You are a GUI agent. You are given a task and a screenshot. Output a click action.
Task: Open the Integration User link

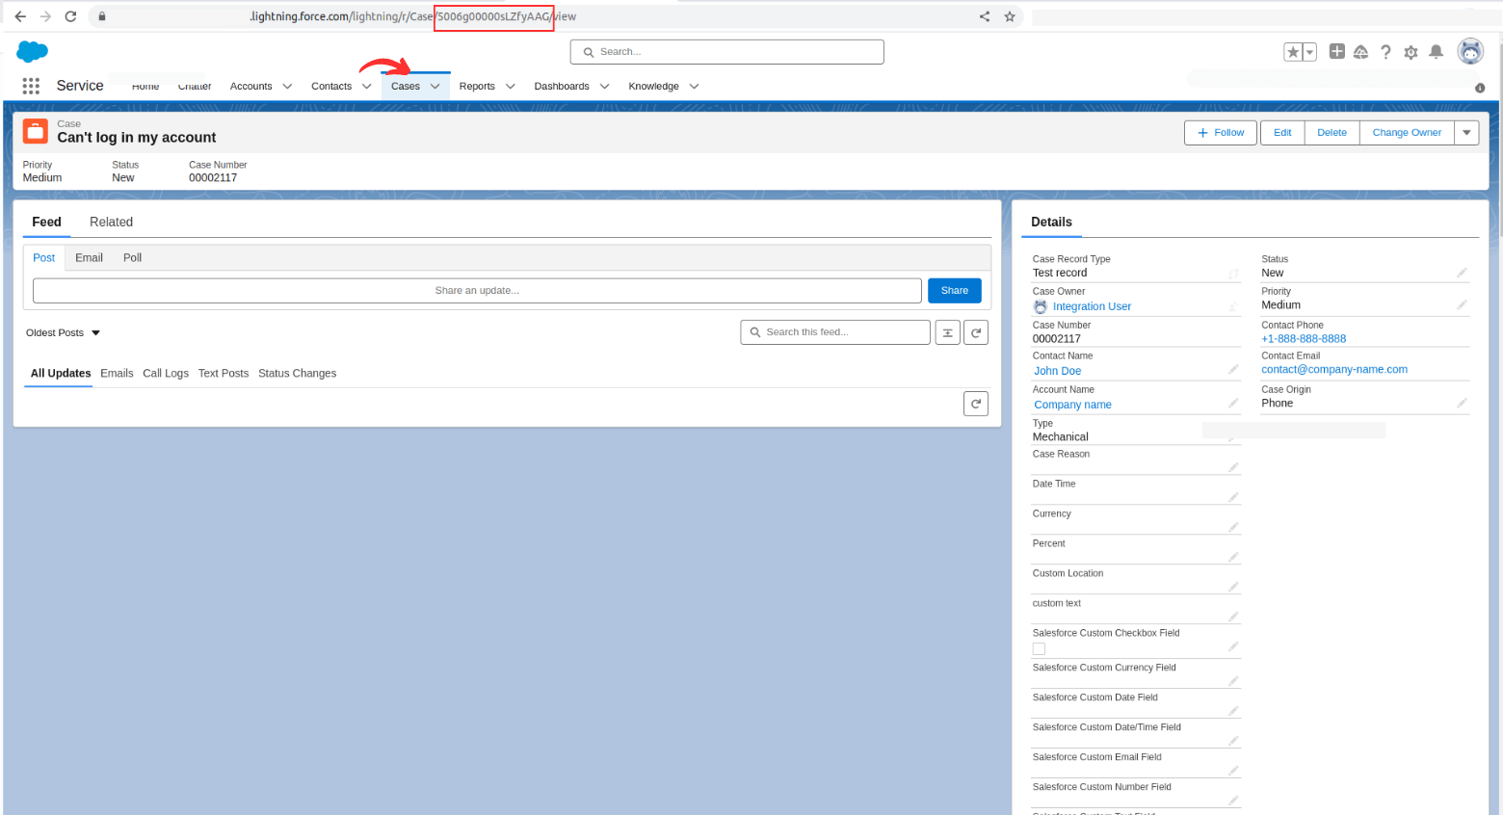(1092, 306)
